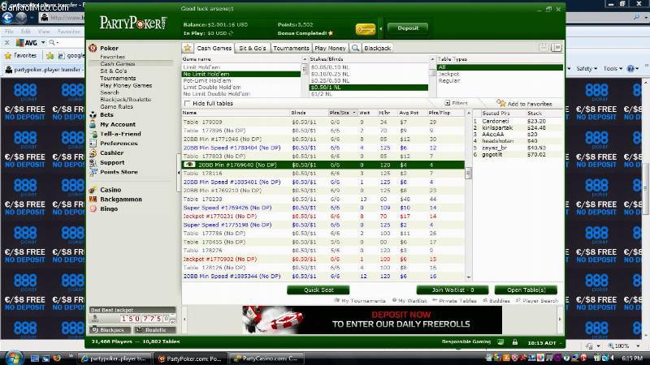Open the Play Money tab
The height and width of the screenshot is (365, 650).
(330, 48)
